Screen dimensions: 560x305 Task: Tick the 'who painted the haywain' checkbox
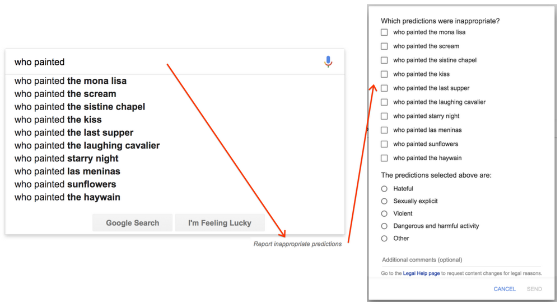(x=384, y=158)
